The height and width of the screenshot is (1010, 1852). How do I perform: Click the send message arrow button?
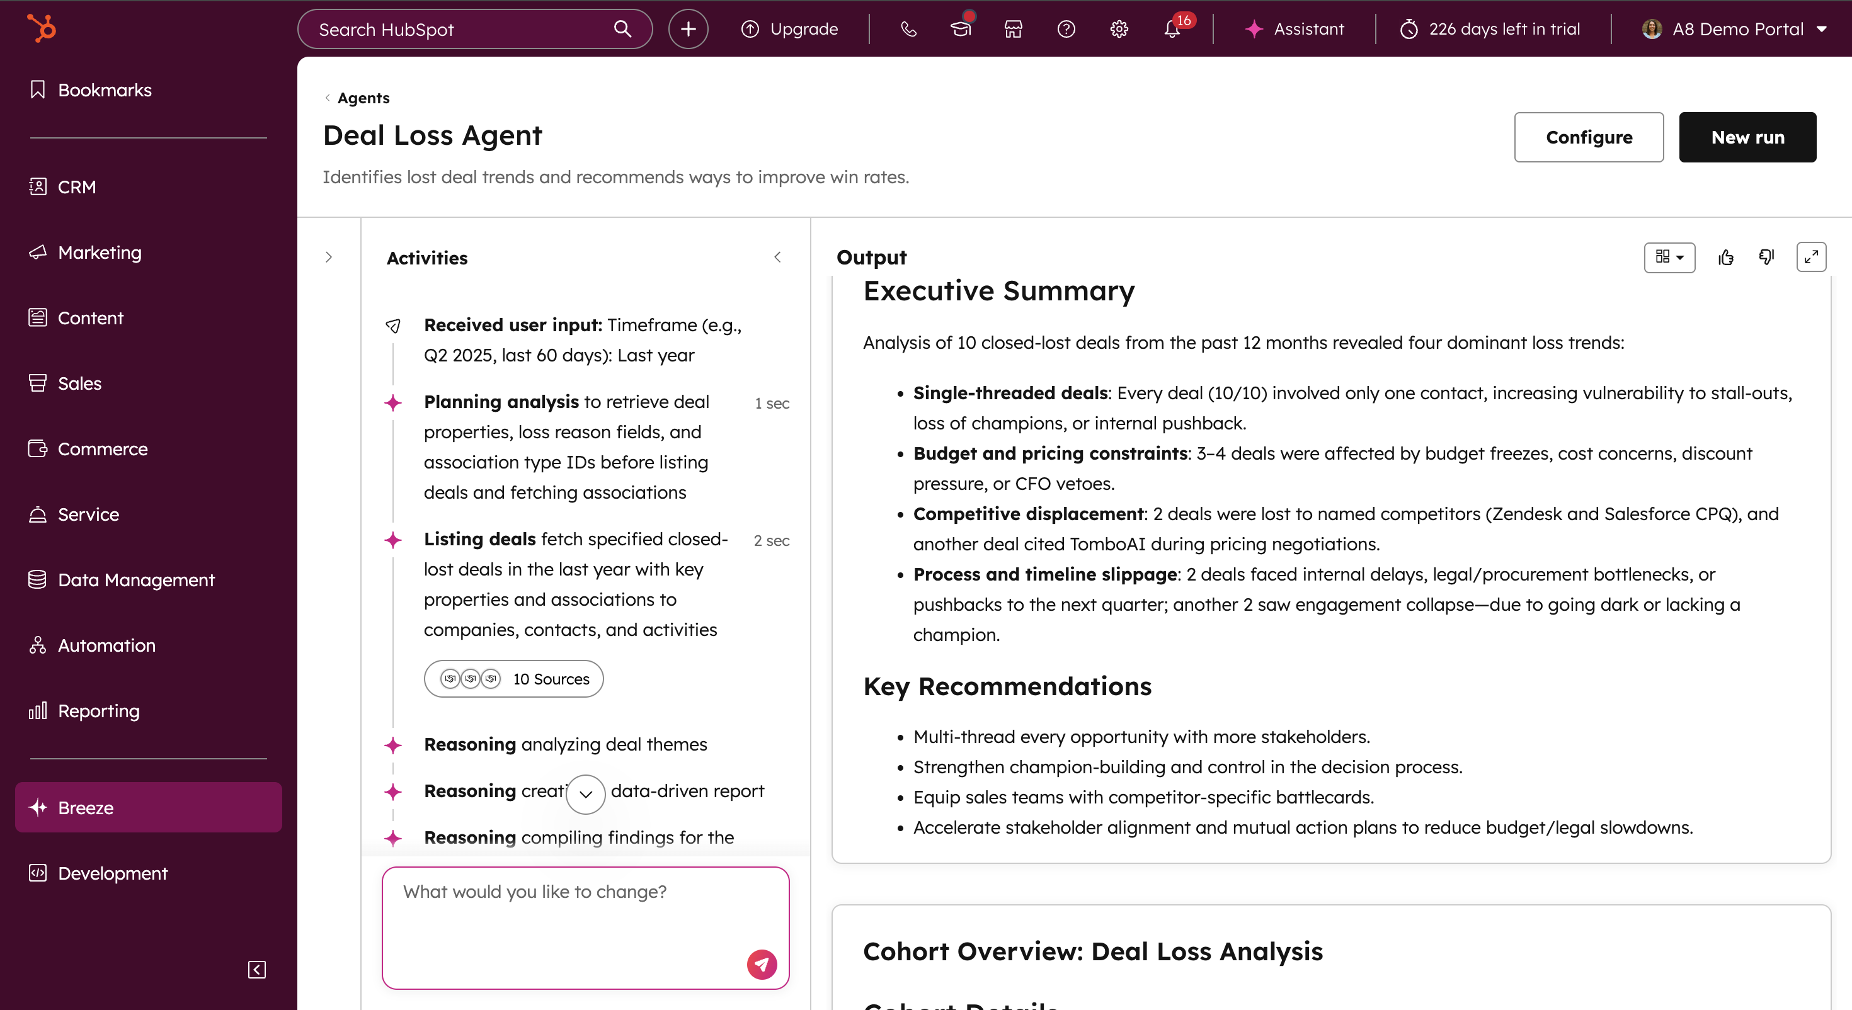[x=762, y=964]
